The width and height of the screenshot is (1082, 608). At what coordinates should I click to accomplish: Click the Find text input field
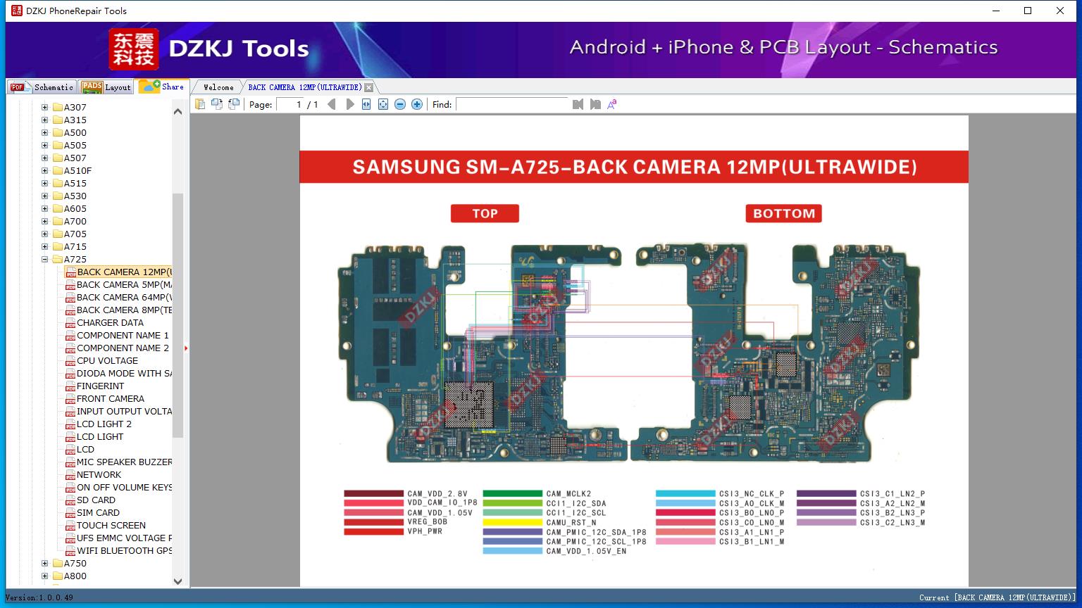coord(512,104)
